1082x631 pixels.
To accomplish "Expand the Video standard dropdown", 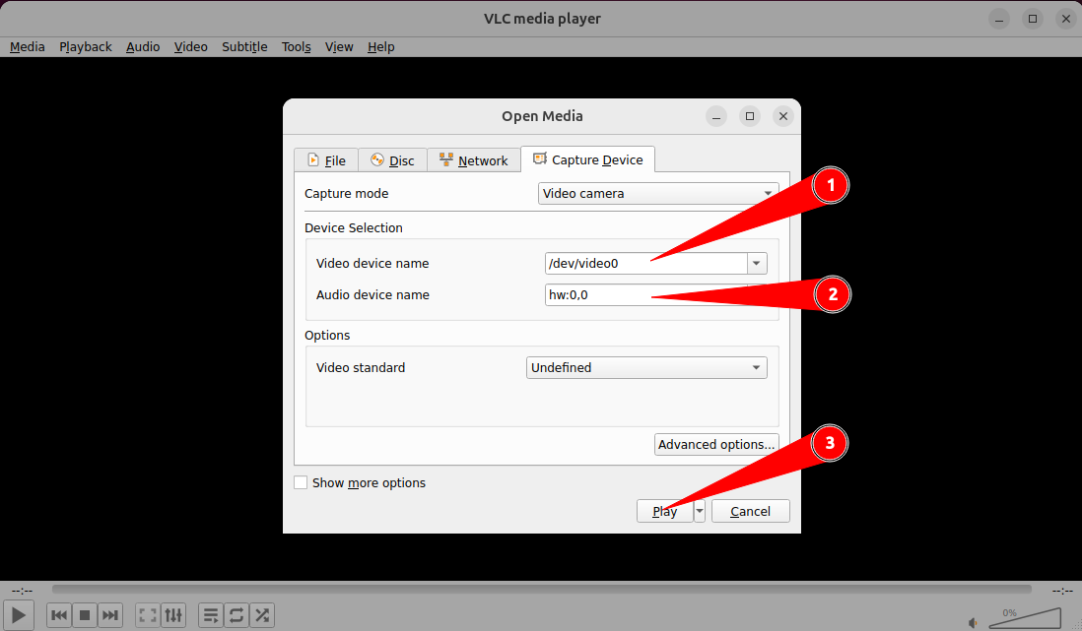I will (646, 367).
